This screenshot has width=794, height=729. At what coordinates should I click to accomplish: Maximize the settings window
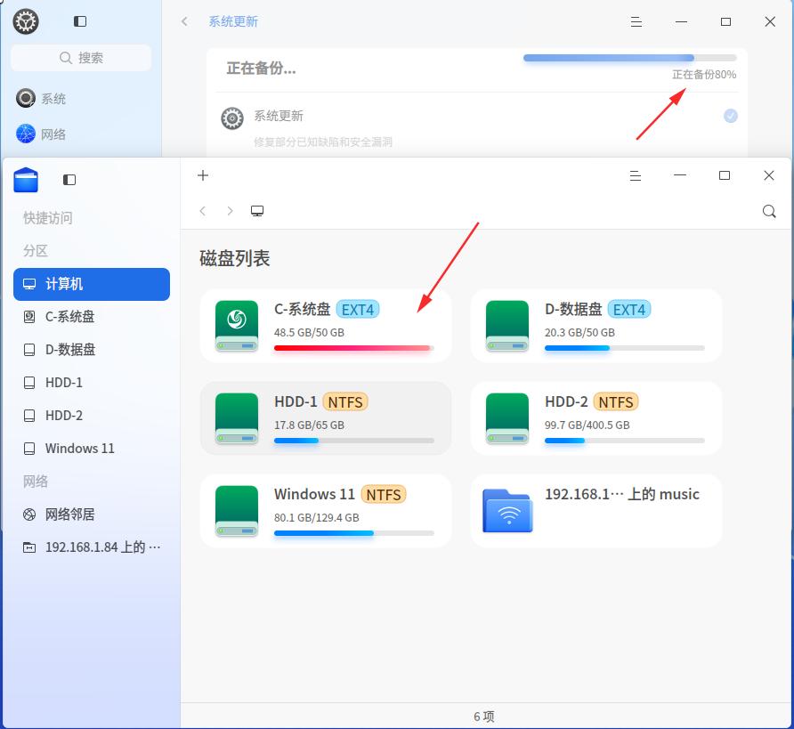pos(725,21)
